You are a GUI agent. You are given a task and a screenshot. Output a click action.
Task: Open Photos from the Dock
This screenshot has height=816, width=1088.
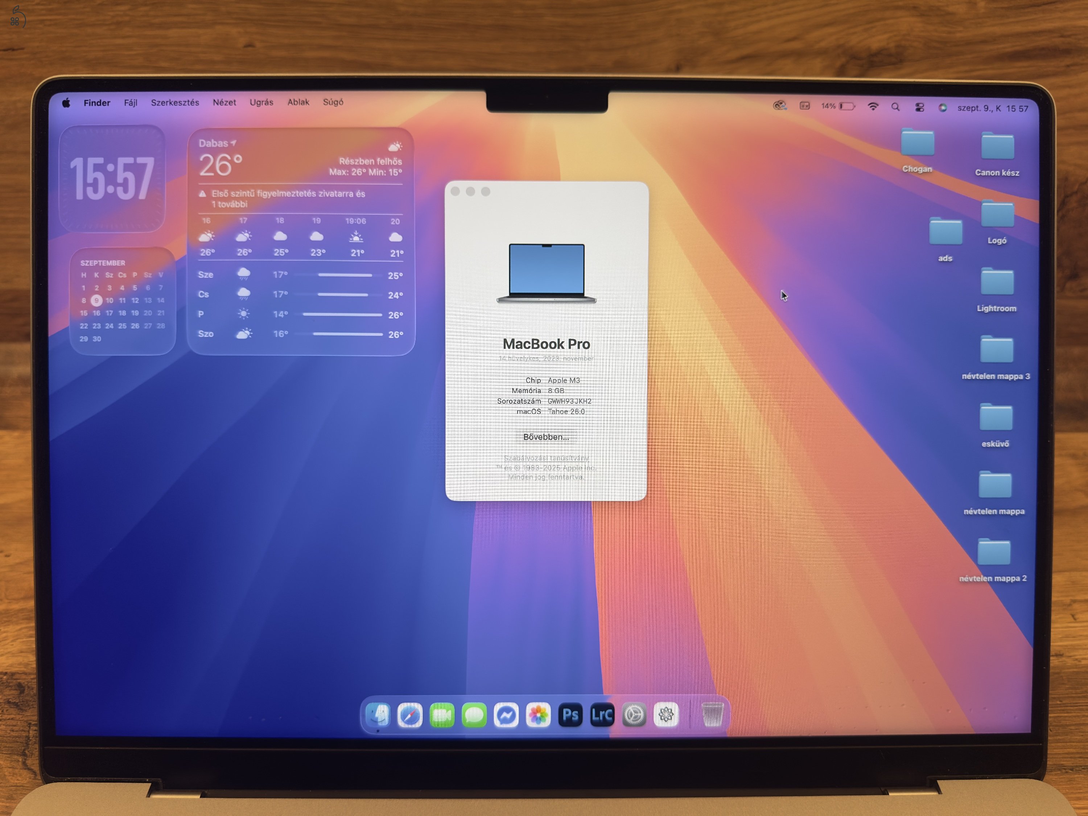(x=538, y=715)
